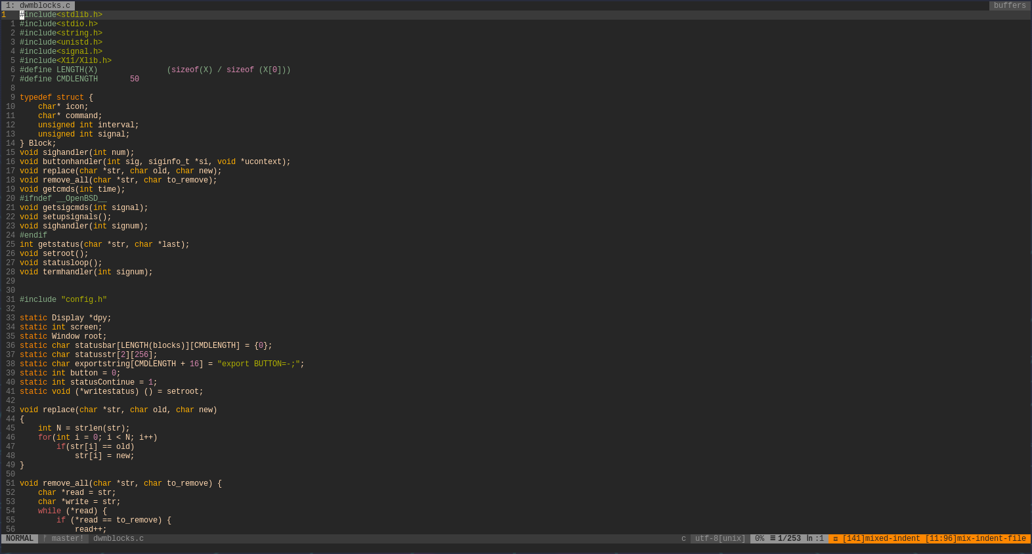Click the line-count icon before 1/253
1032x554 pixels.
pos(773,539)
